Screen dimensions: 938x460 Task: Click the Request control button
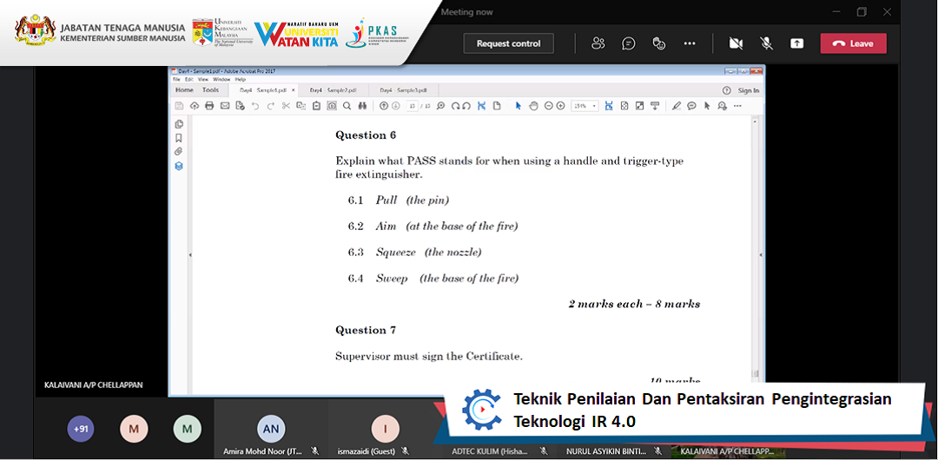click(508, 43)
